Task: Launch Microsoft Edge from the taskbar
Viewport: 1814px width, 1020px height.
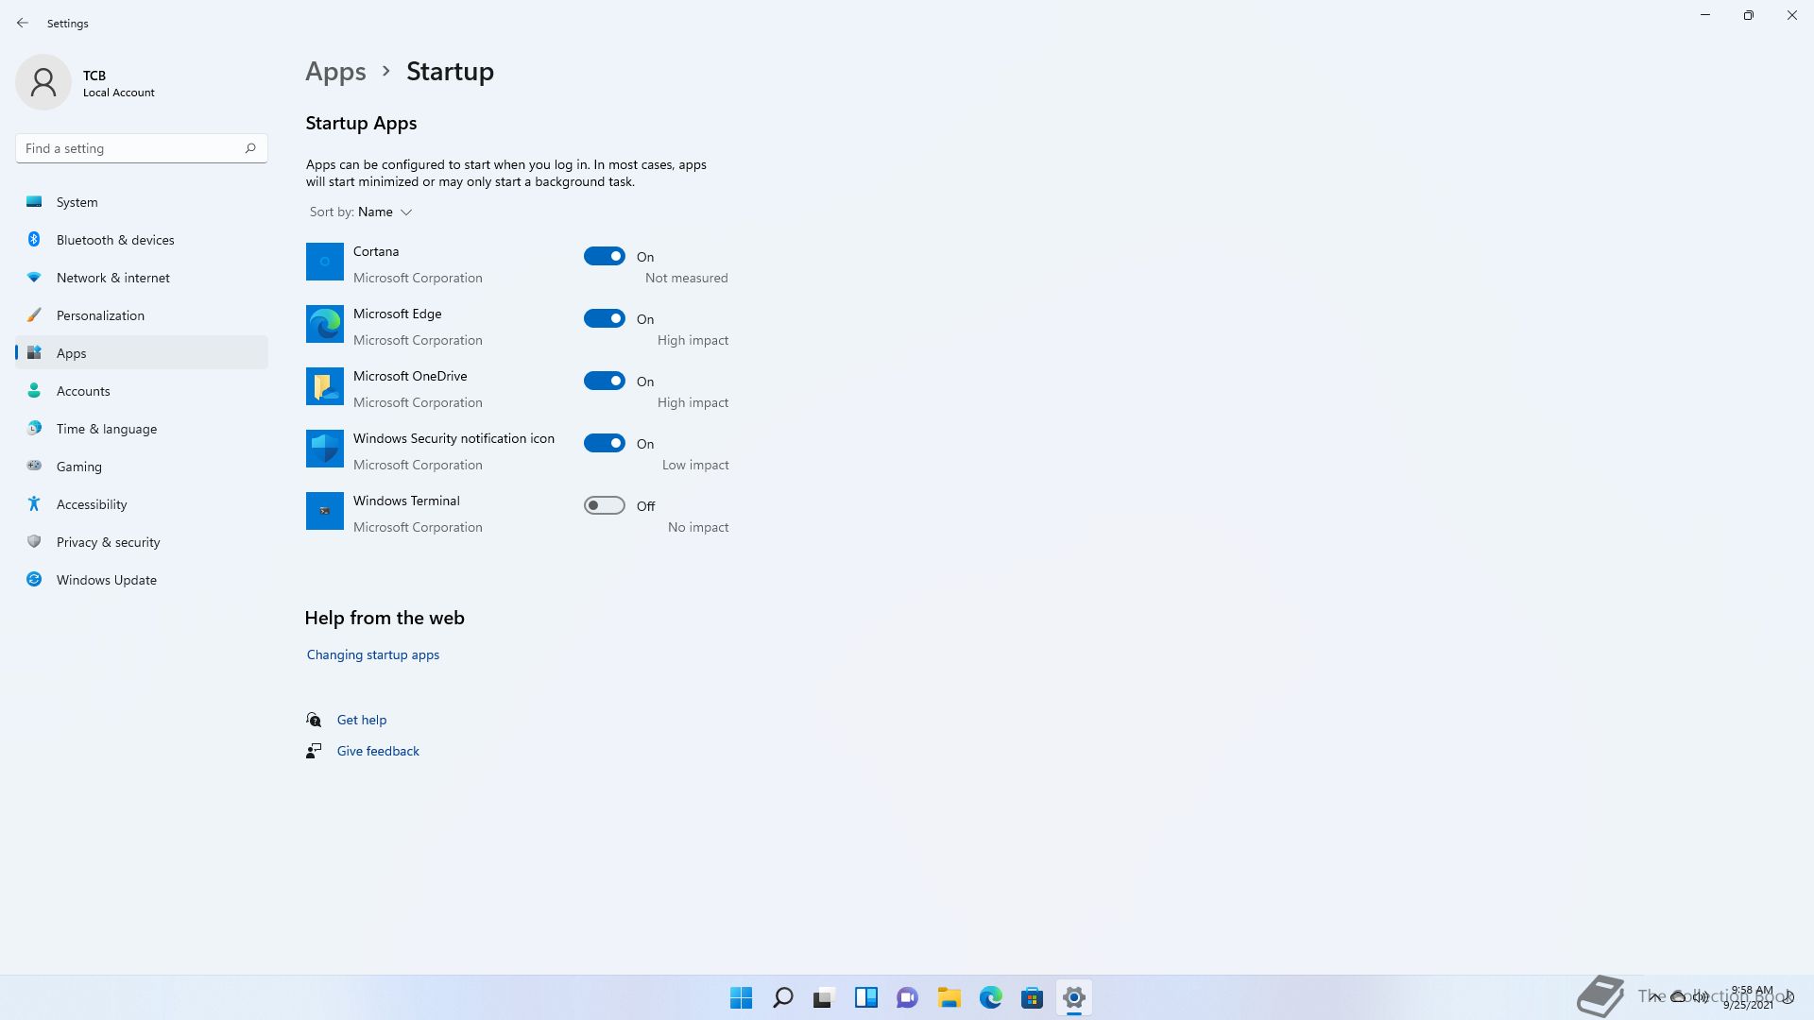Action: [x=991, y=997]
